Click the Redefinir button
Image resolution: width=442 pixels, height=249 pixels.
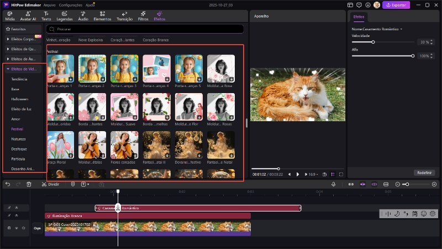coord(424,172)
